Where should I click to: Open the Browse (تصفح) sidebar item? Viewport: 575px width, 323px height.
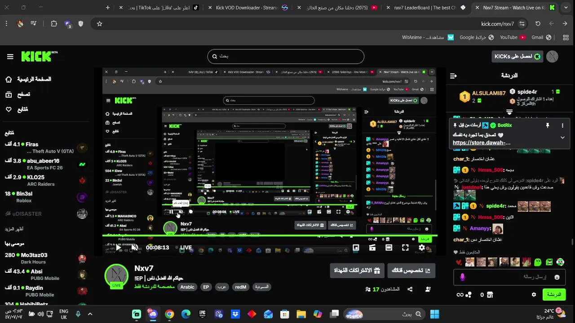(18, 94)
